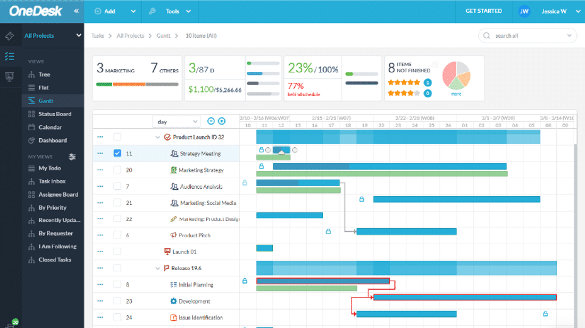
Task: Click the more link under pie chart
Action: click(x=456, y=94)
